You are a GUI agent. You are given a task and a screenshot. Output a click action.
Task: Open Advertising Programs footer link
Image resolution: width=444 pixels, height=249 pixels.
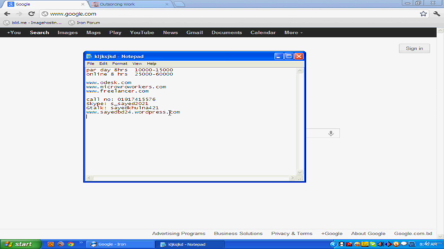click(178, 234)
